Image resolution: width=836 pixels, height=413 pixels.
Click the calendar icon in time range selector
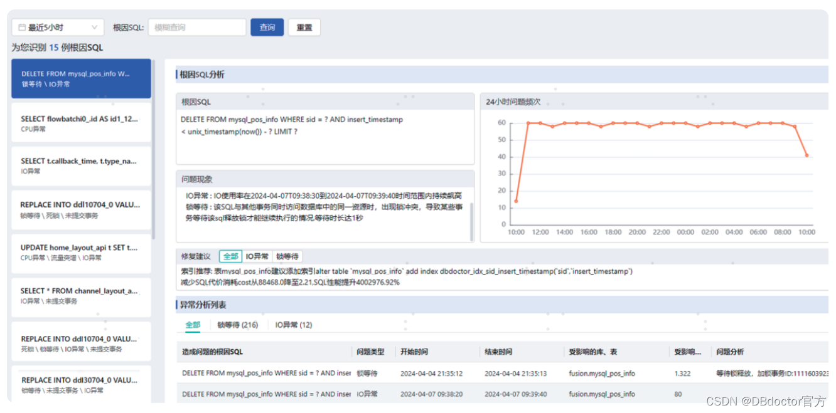click(22, 28)
